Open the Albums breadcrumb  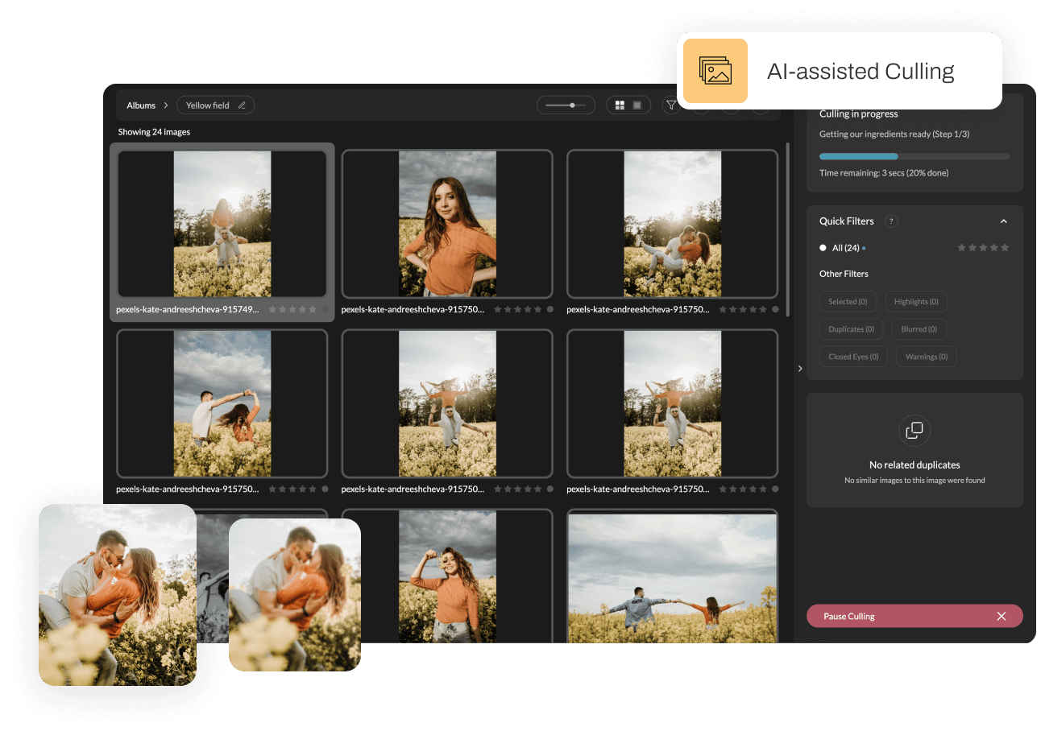click(142, 105)
